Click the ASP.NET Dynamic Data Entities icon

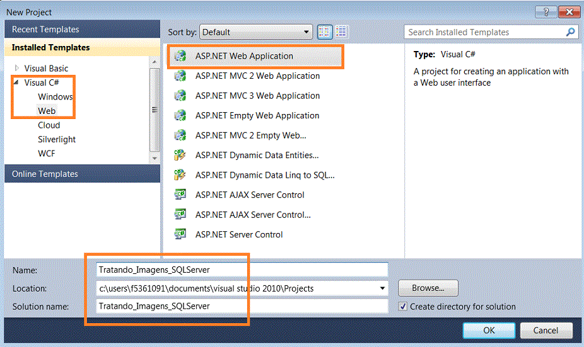(180, 155)
